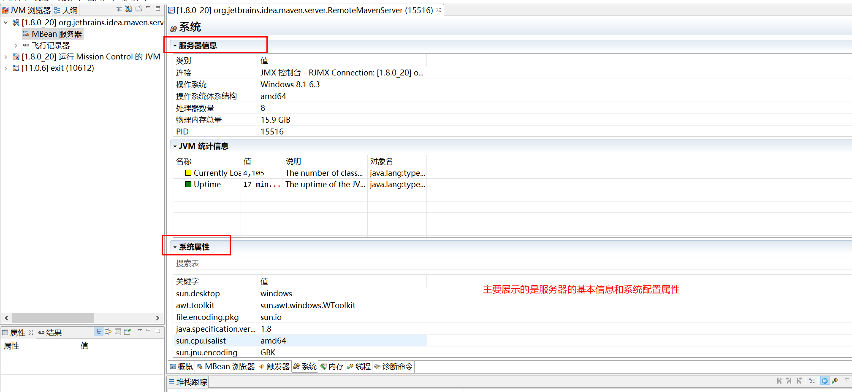852x392 pixels.
Task: Click the filter arrows icon in properties toolbar
Action: click(x=108, y=331)
